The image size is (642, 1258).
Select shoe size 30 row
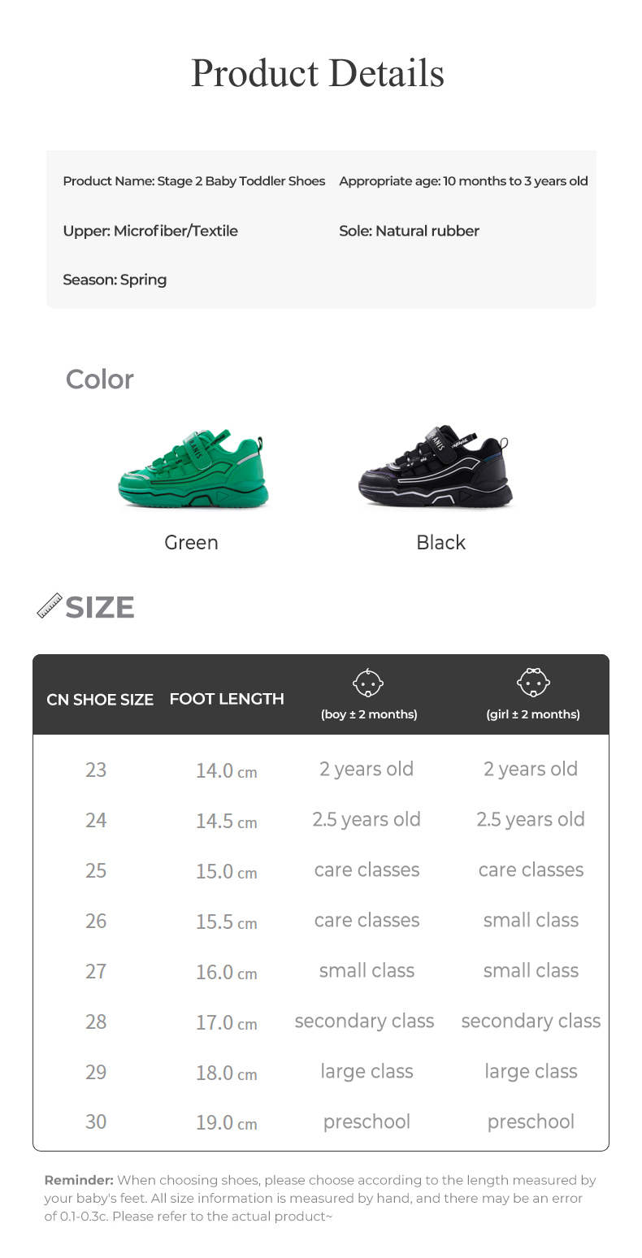click(x=96, y=1121)
